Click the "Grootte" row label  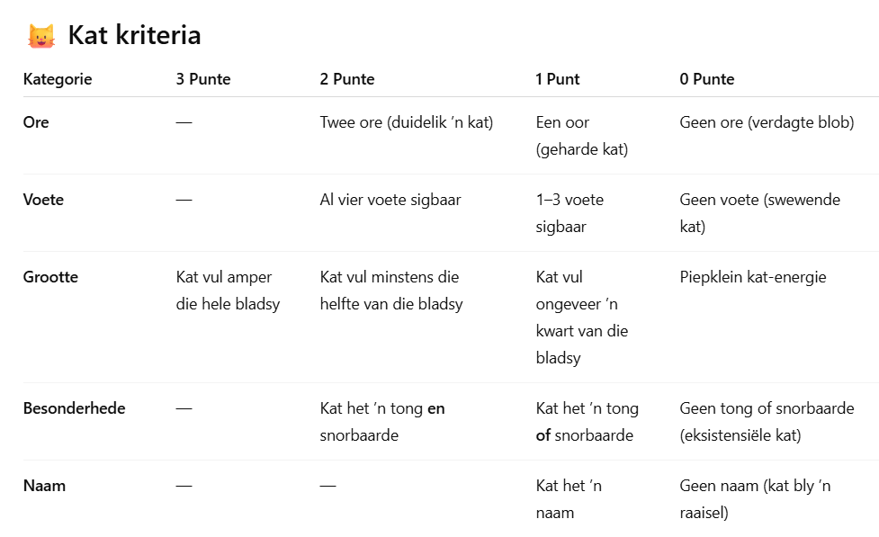50,277
